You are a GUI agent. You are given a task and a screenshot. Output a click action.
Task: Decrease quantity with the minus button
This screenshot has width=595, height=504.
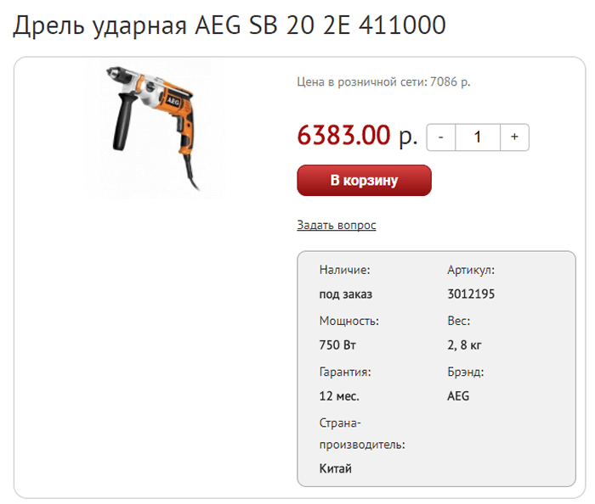(x=441, y=137)
